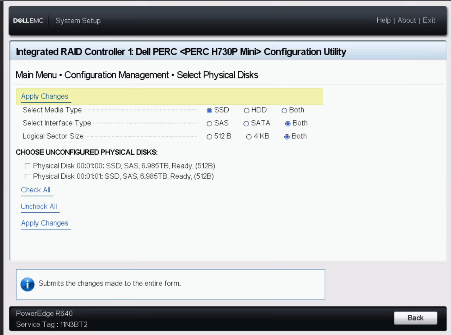
Task: Click the Integrated RAID Controller title text
Action: (x=181, y=52)
